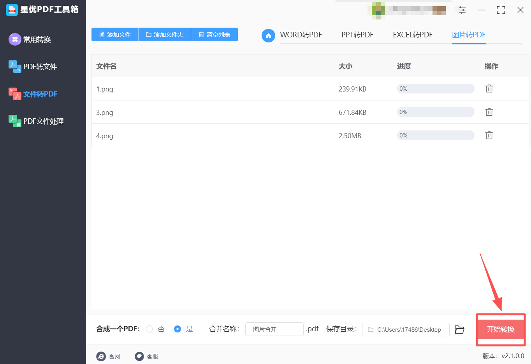
Task: Click the 清空列表 button
Action: [215, 35]
